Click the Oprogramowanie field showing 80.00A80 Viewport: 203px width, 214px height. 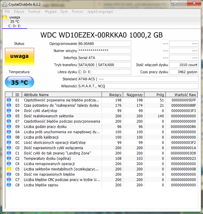point(105,44)
